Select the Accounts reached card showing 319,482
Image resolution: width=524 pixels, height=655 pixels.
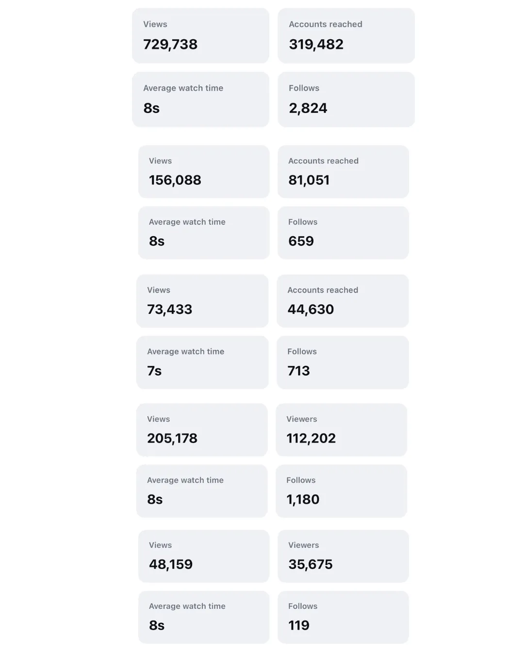click(346, 35)
